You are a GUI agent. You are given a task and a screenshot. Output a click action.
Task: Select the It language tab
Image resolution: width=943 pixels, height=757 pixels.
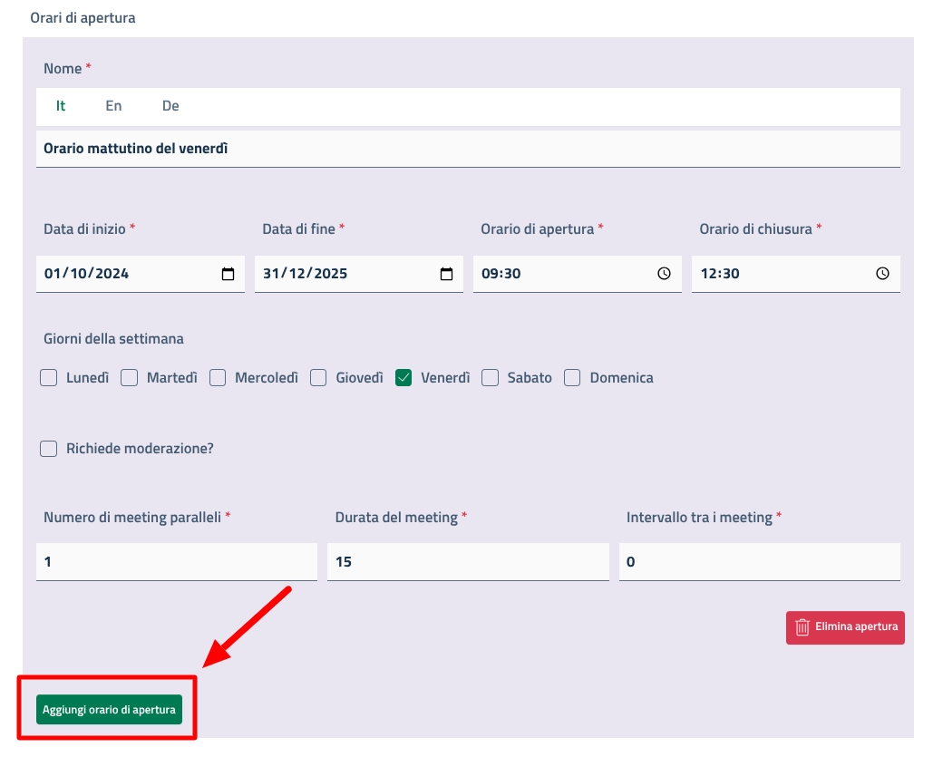61,106
